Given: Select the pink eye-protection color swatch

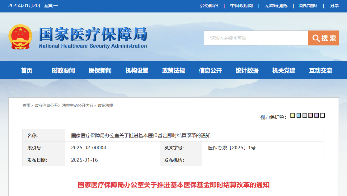Looking at the screenshot, I should (x=310, y=115).
